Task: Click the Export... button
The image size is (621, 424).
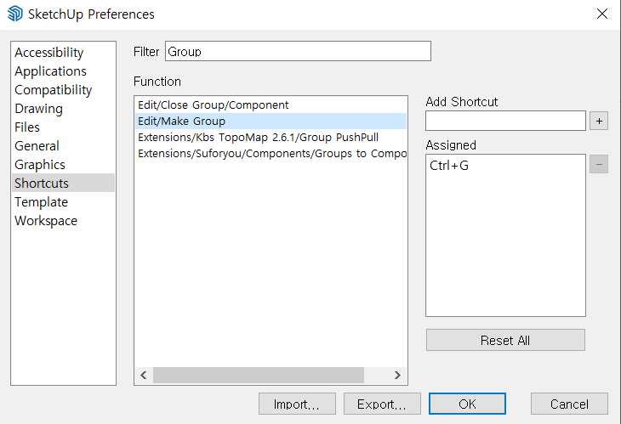Action: pos(382,404)
